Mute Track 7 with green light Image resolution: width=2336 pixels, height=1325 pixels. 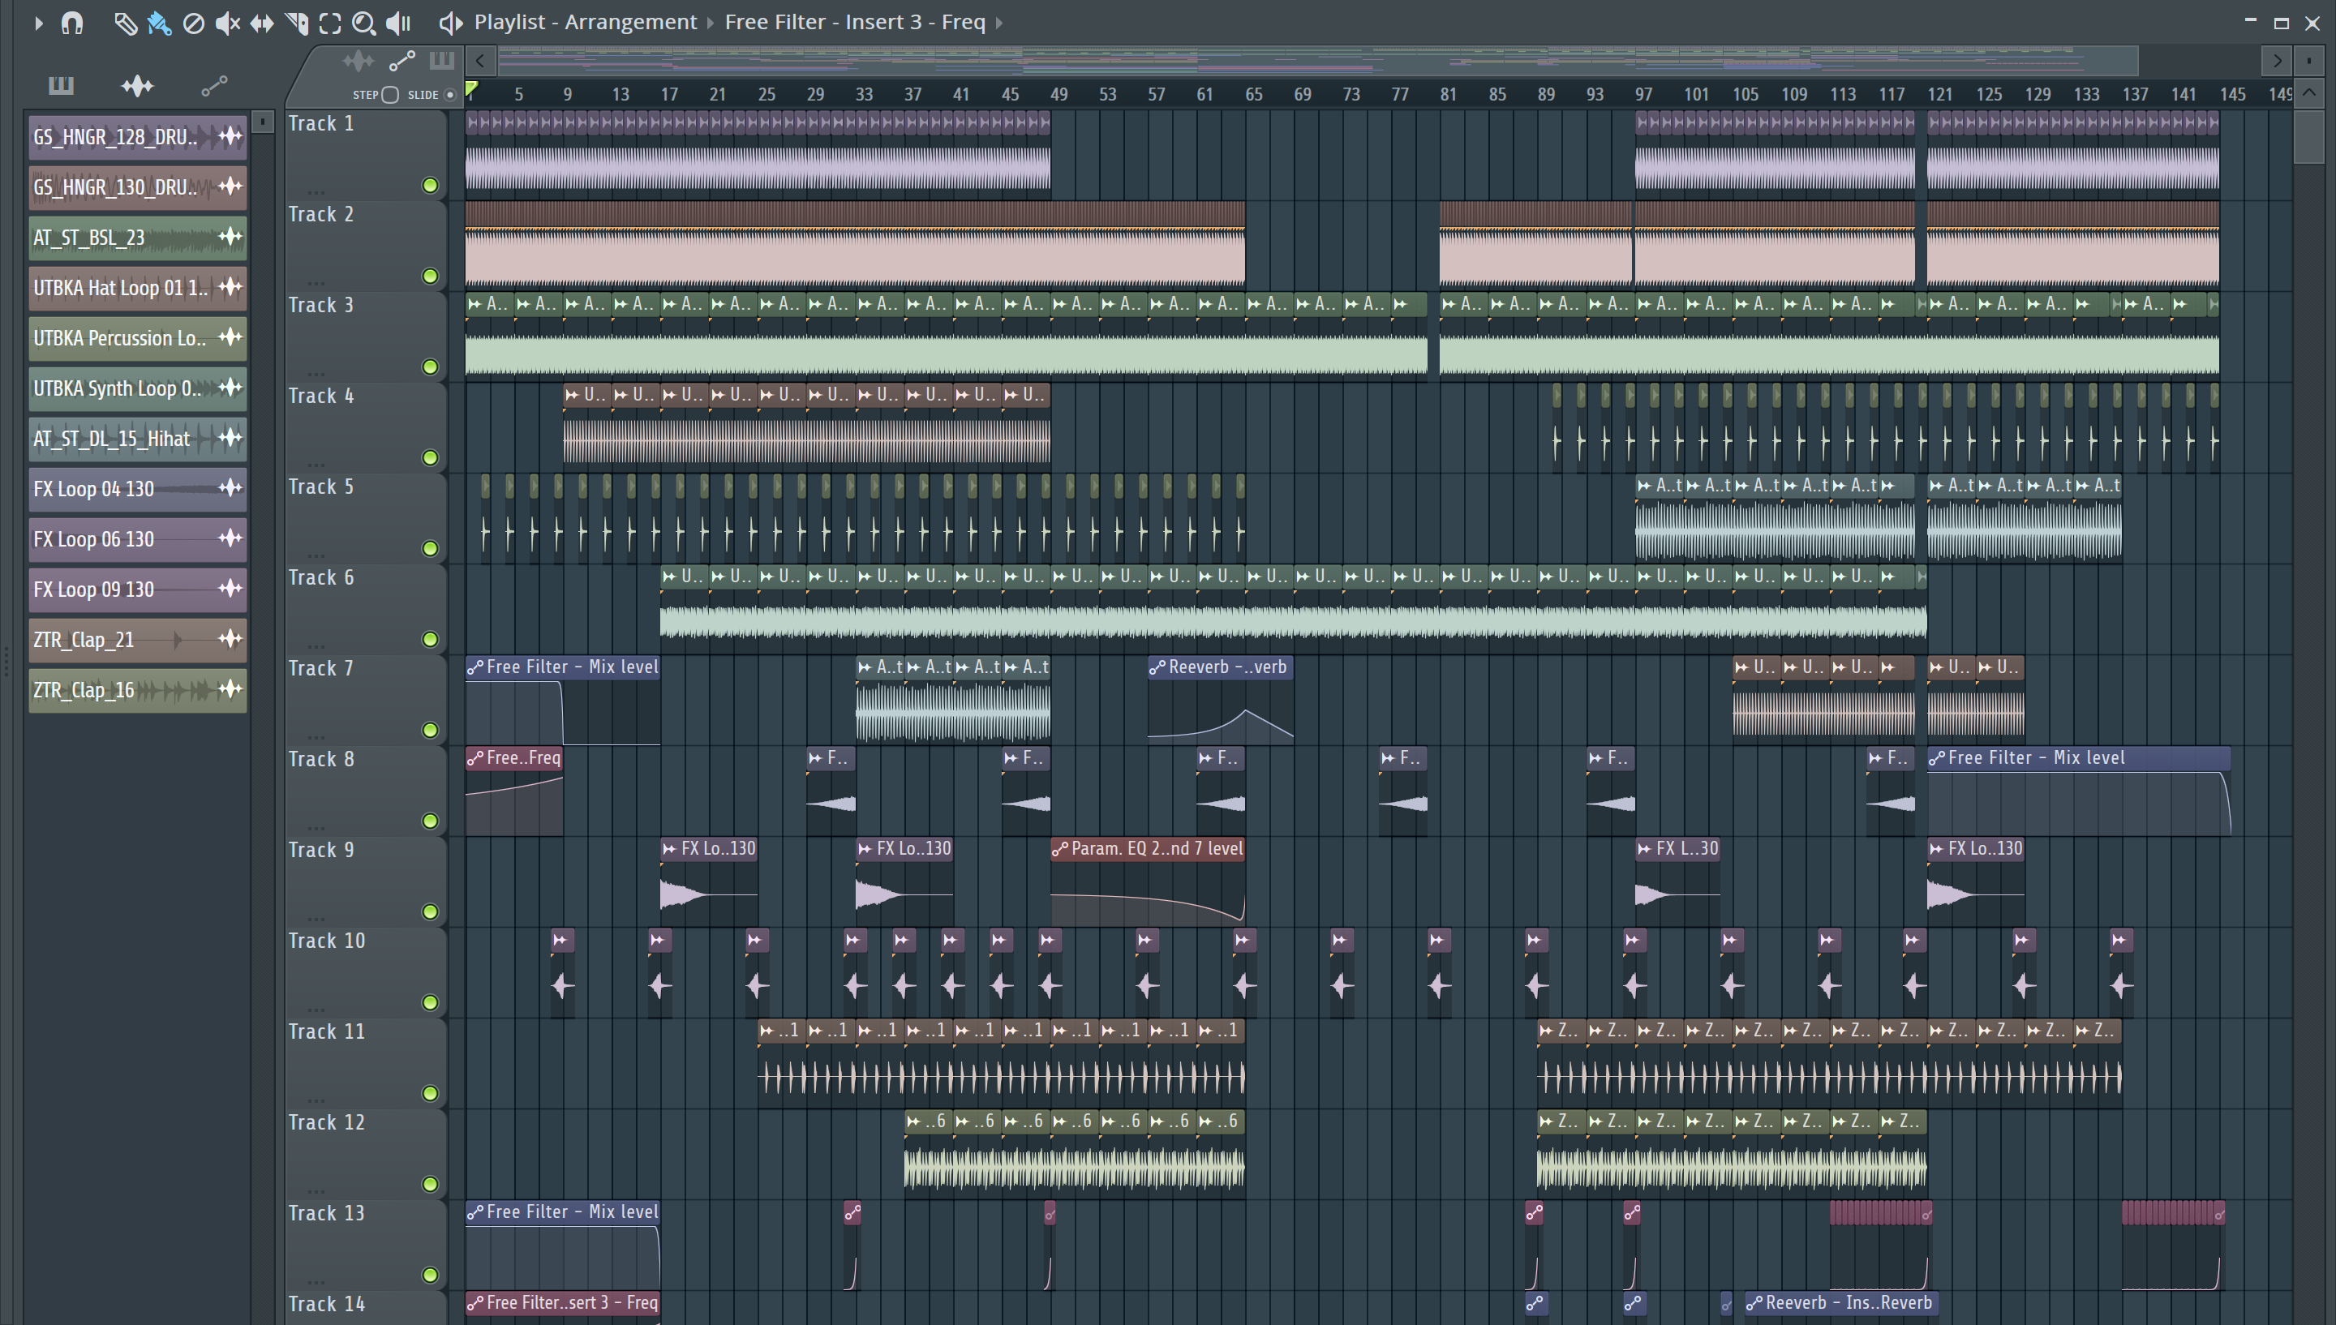431,730
